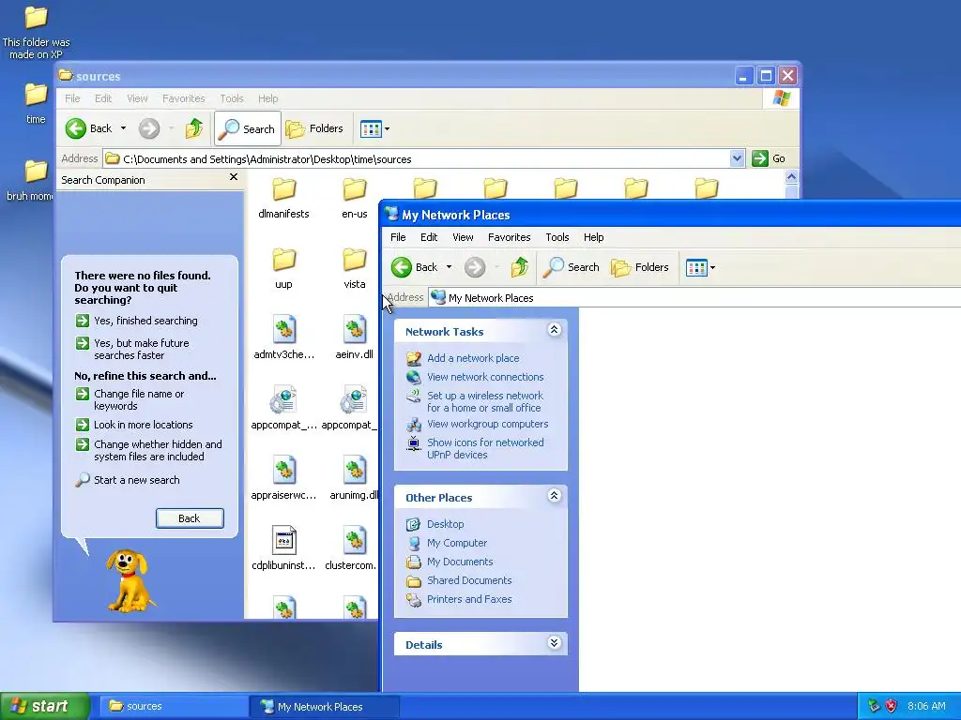Click My Network Places address field
This screenshot has width=961, height=720.
coord(695,298)
